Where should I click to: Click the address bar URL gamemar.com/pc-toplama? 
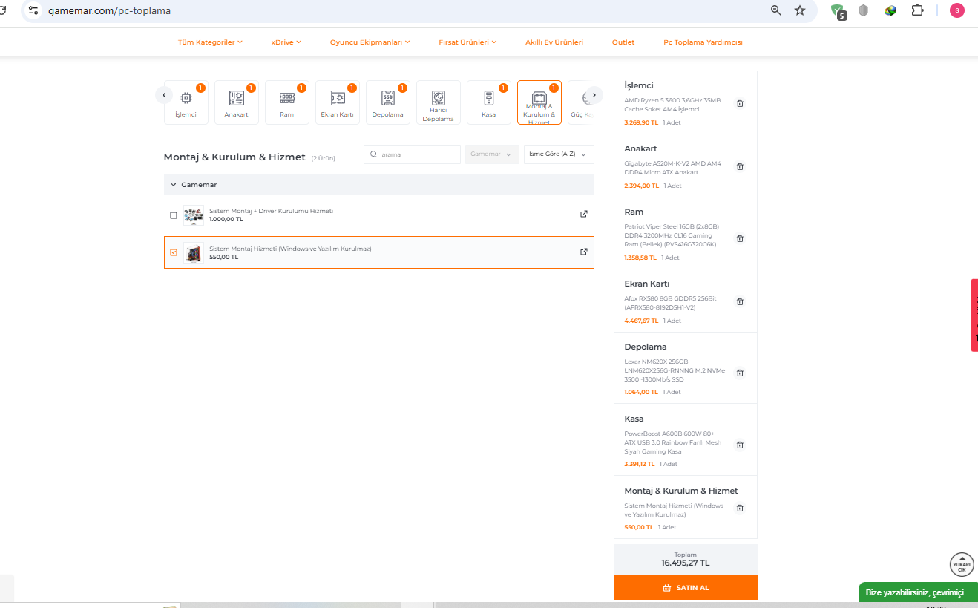coord(109,11)
